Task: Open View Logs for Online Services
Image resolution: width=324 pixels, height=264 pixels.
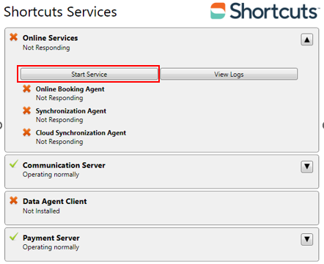Action: 229,74
